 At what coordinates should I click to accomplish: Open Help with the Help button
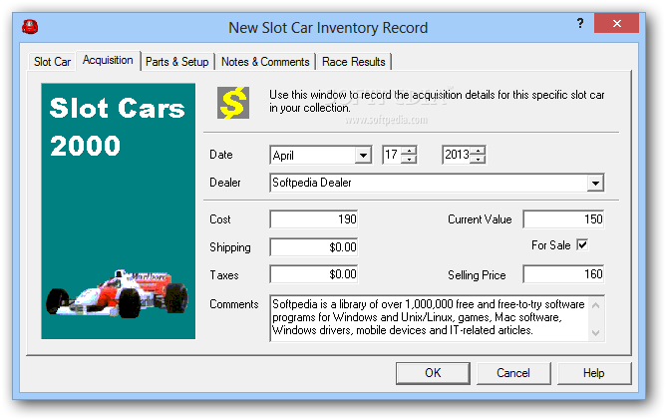click(594, 373)
